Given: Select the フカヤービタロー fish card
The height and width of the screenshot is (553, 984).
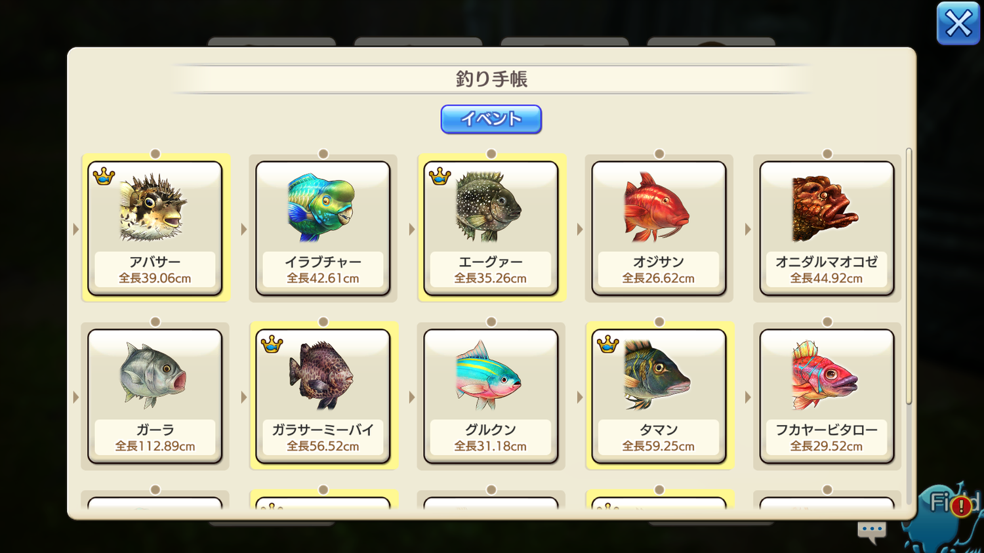Looking at the screenshot, I should tap(827, 396).
